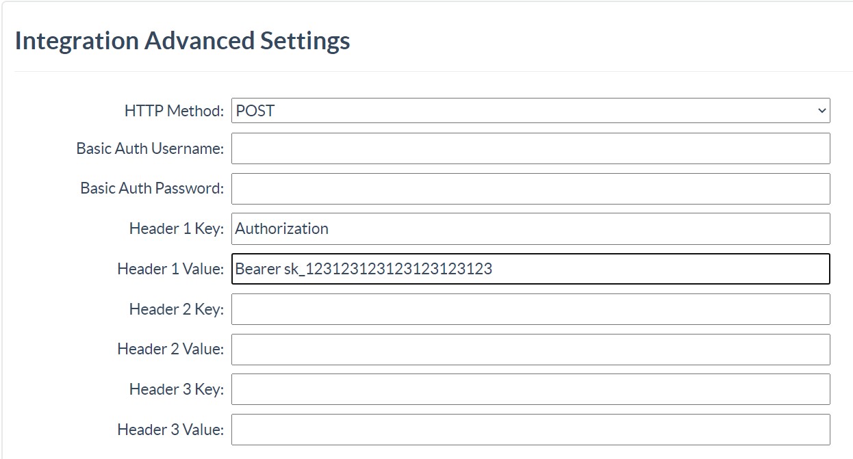Click the Header 1 Value label
Viewport: 853px width, 459px height.
(168, 269)
